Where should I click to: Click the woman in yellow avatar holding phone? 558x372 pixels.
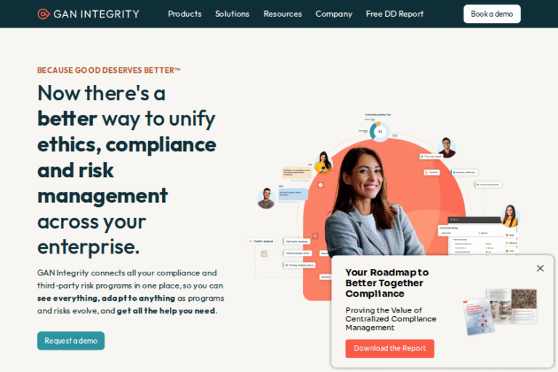[x=323, y=162]
